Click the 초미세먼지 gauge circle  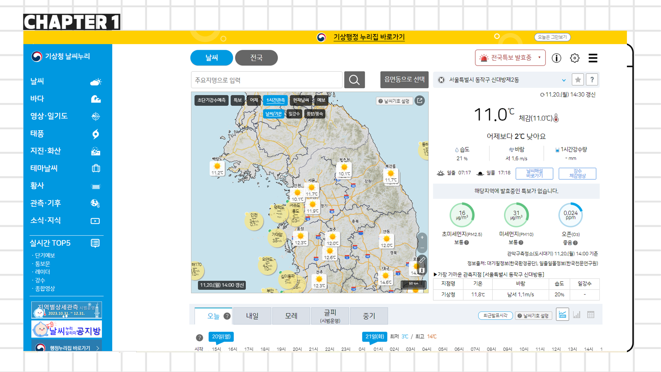click(x=462, y=215)
